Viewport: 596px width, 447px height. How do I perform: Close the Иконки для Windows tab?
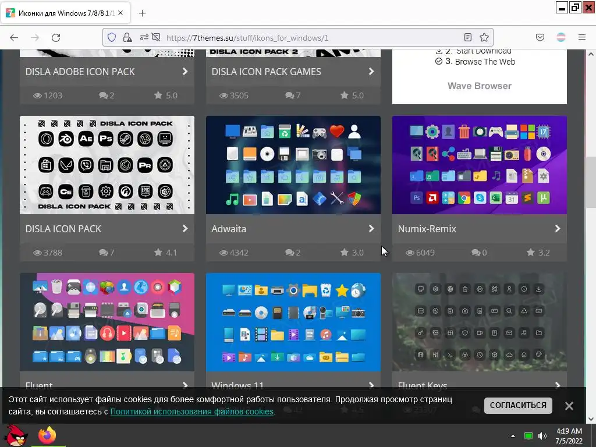[120, 13]
